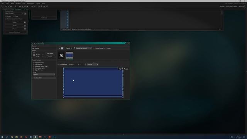Enable Tile Horizontally
The height and width of the screenshot is (139, 247).
pos(34,63)
